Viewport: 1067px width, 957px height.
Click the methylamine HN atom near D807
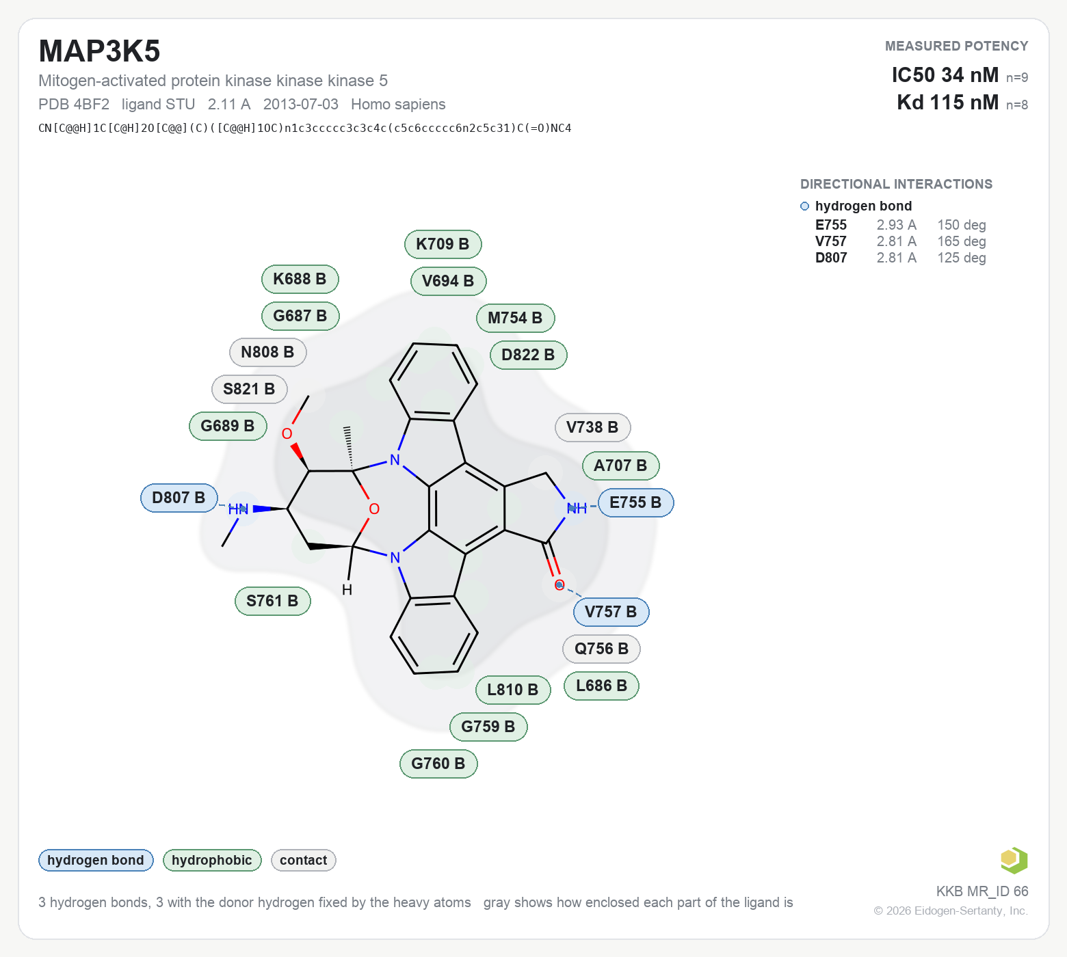pyautogui.click(x=238, y=509)
